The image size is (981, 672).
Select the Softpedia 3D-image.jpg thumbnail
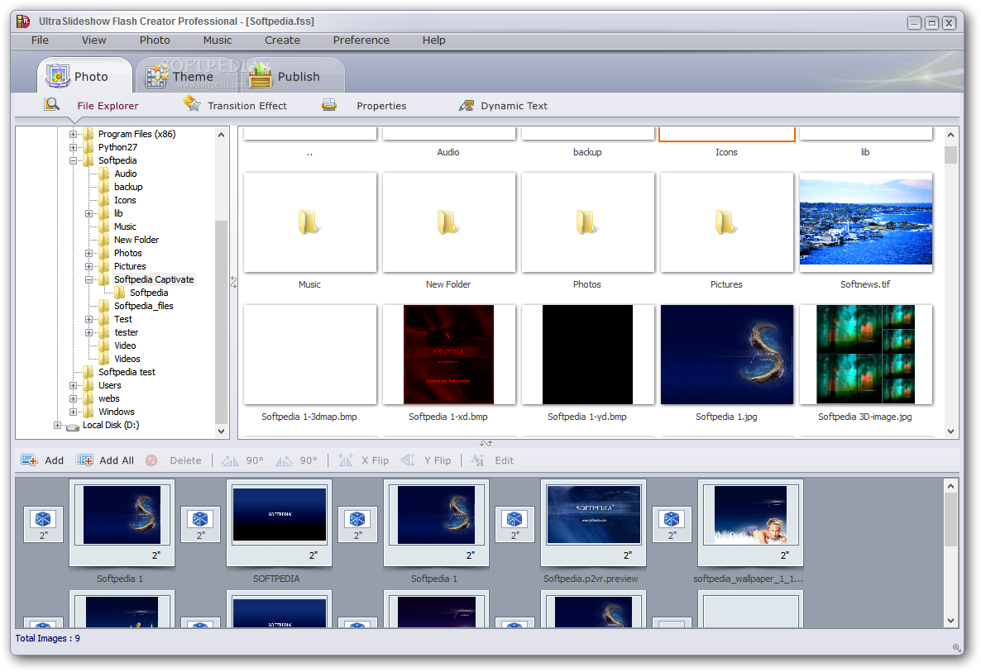[x=865, y=355]
